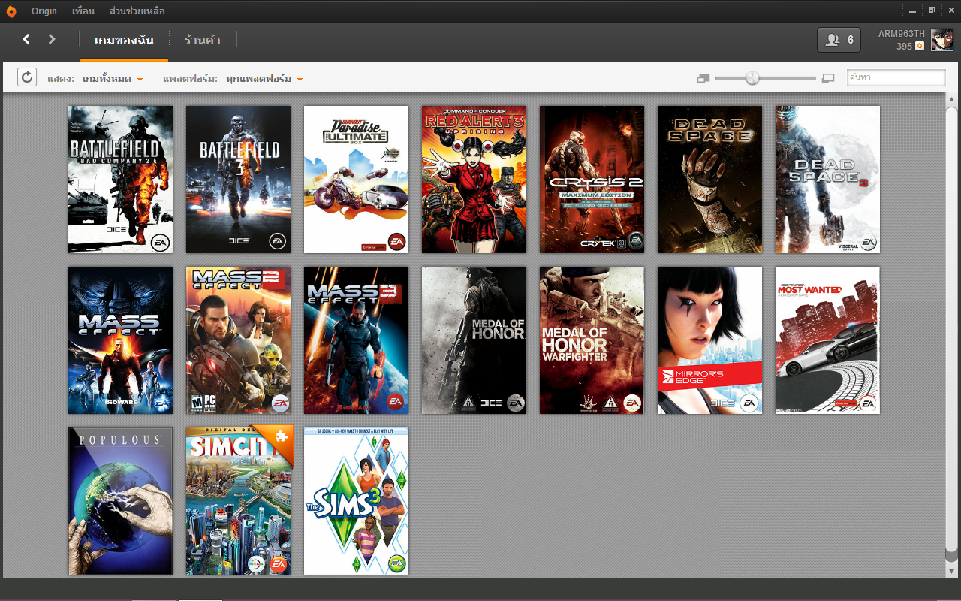Open the ส่วนช่วยเหลือ menu
This screenshot has width=961, height=601.
137,11
